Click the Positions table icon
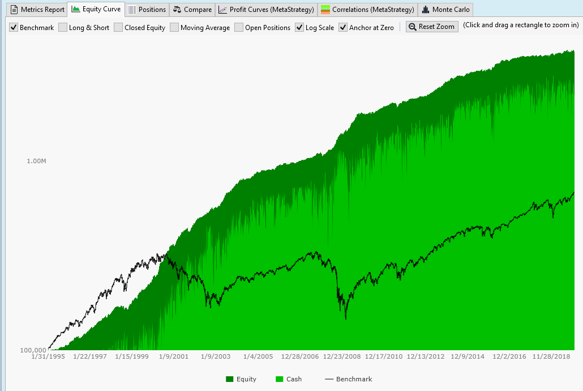 tap(132, 10)
